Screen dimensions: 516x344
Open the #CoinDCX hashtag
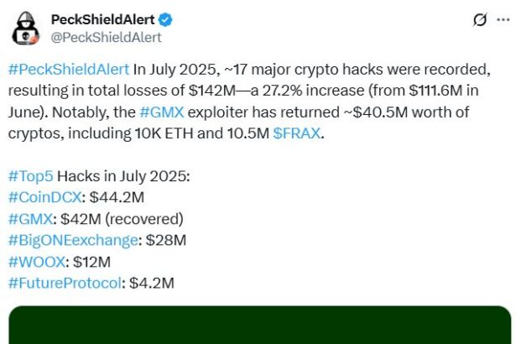coord(43,197)
